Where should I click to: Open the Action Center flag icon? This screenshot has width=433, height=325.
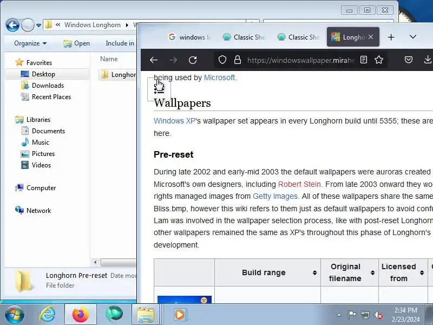(352, 315)
